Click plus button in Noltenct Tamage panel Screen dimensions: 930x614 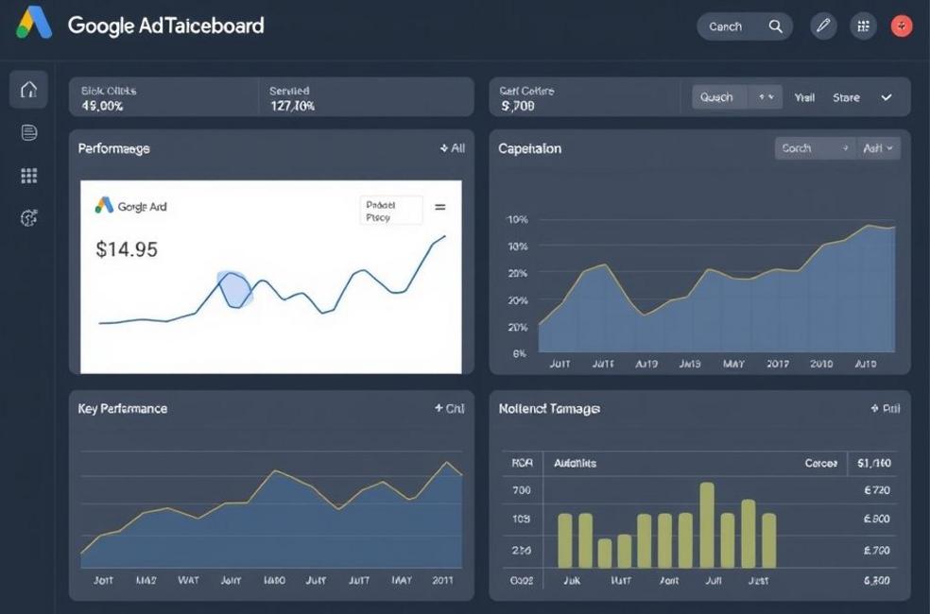pyautogui.click(x=885, y=408)
